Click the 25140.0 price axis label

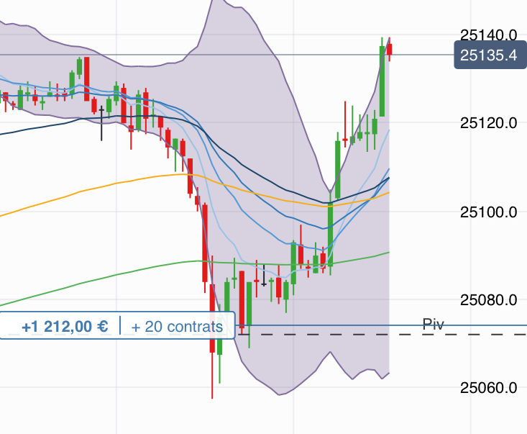click(488, 35)
